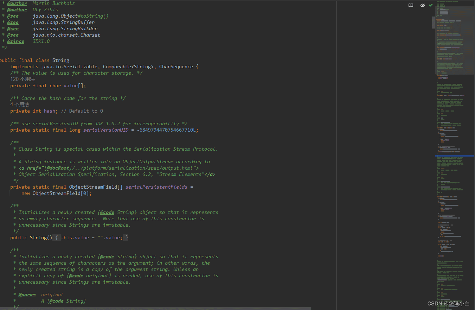Screen dimensions: 475x310
Task: Click 'new ObjectStreamField[0];' expression
Action: point(57,193)
